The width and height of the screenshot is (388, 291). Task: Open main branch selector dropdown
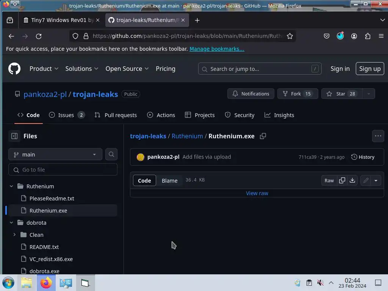55,155
